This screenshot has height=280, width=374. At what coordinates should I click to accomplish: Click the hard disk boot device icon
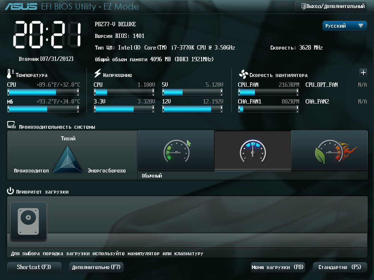28,221
